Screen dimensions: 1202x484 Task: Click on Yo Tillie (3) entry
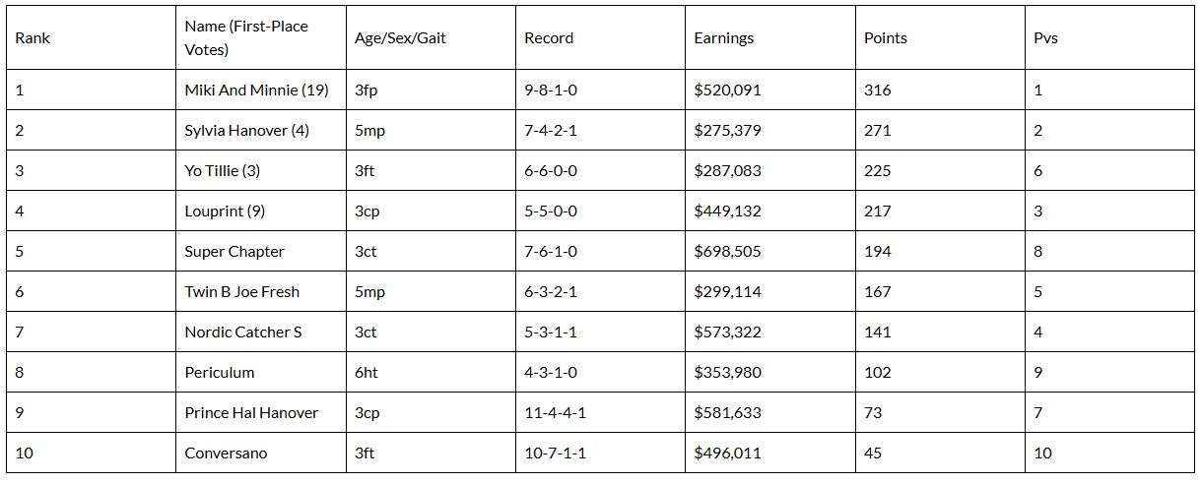coord(223,171)
